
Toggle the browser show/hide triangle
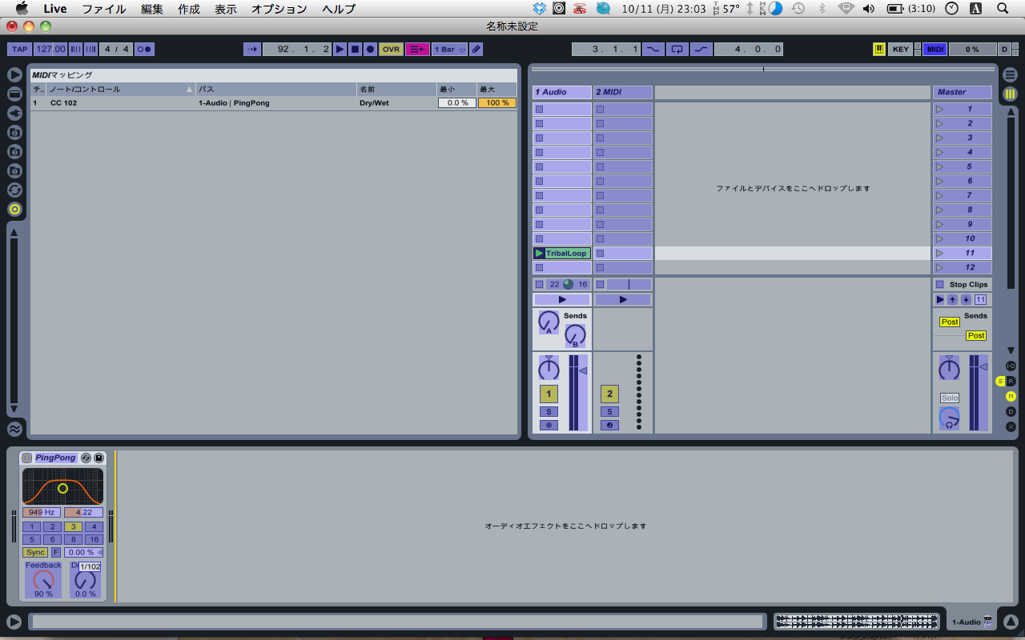click(14, 74)
